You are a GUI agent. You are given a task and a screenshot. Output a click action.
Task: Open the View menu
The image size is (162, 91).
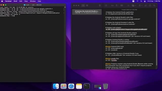pos(26,1)
